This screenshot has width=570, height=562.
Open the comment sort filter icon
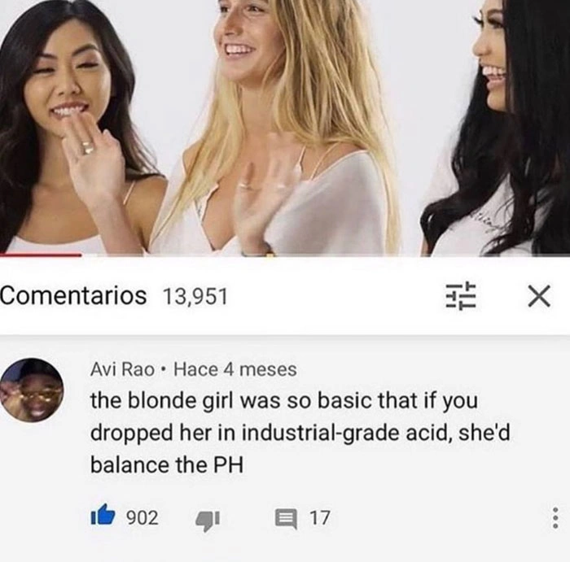pos(461,295)
